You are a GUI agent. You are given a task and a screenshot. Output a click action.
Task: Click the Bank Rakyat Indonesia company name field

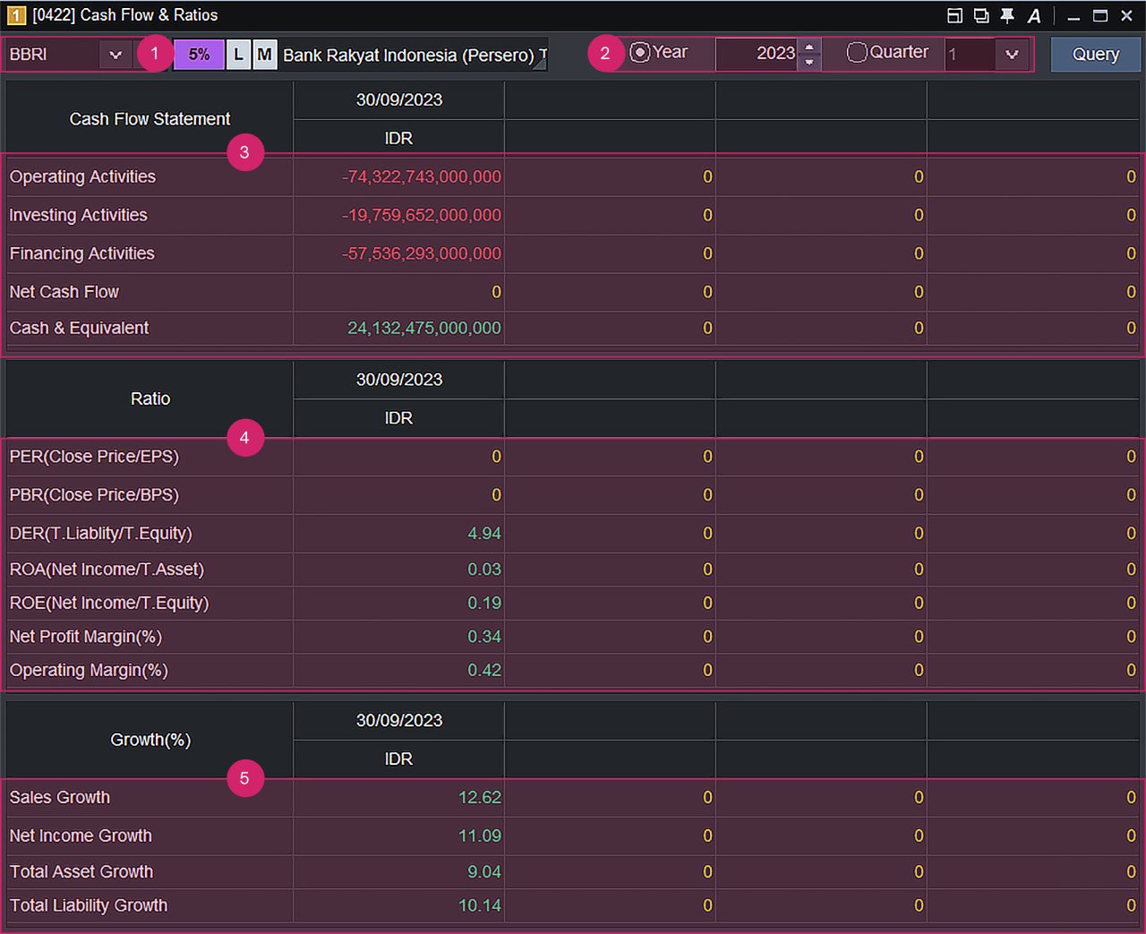[x=412, y=55]
